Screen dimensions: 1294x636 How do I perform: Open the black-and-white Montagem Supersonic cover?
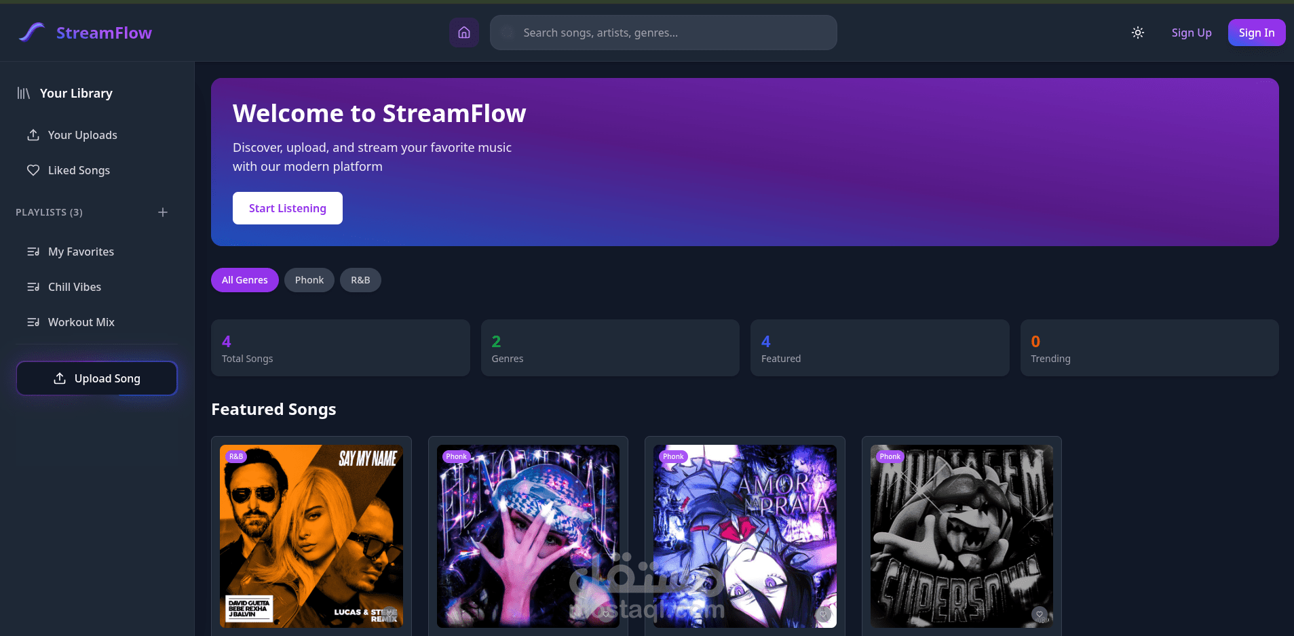tap(962, 536)
